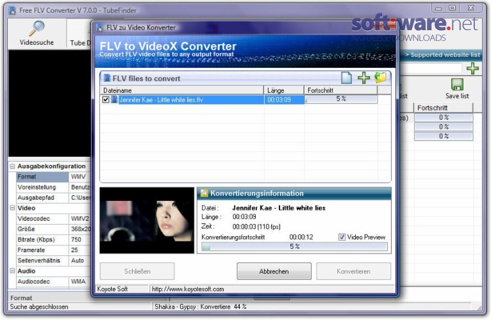Image resolution: width=491 pixels, height=320 pixels.
Task: Uncheck Jennifer Kae file checkbox
Action: [106, 99]
